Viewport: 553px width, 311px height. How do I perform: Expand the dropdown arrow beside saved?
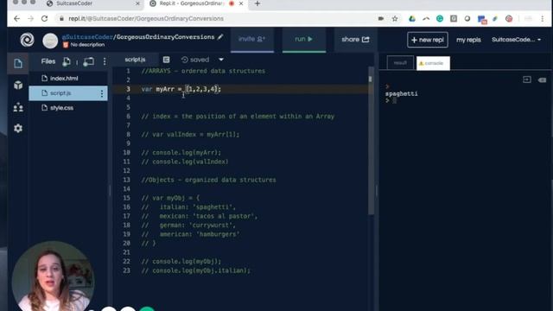click(221, 60)
